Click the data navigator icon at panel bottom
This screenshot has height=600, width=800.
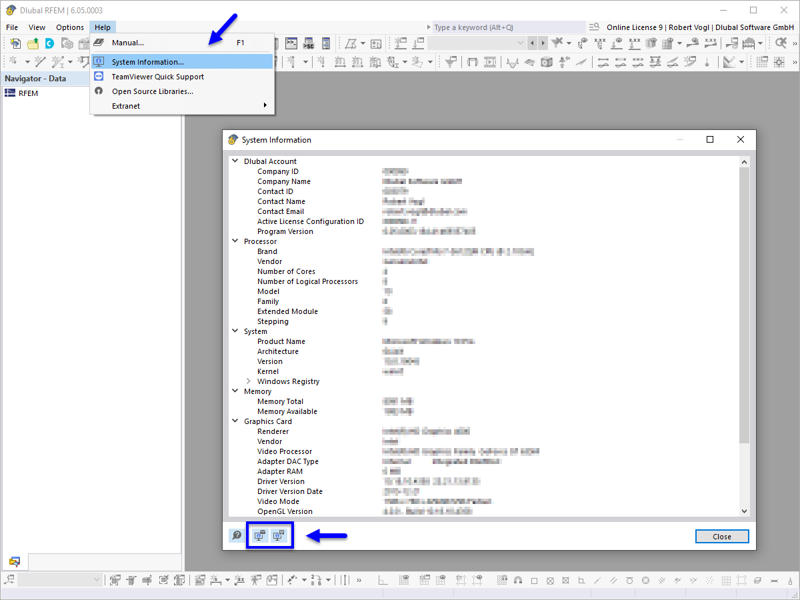(x=15, y=561)
